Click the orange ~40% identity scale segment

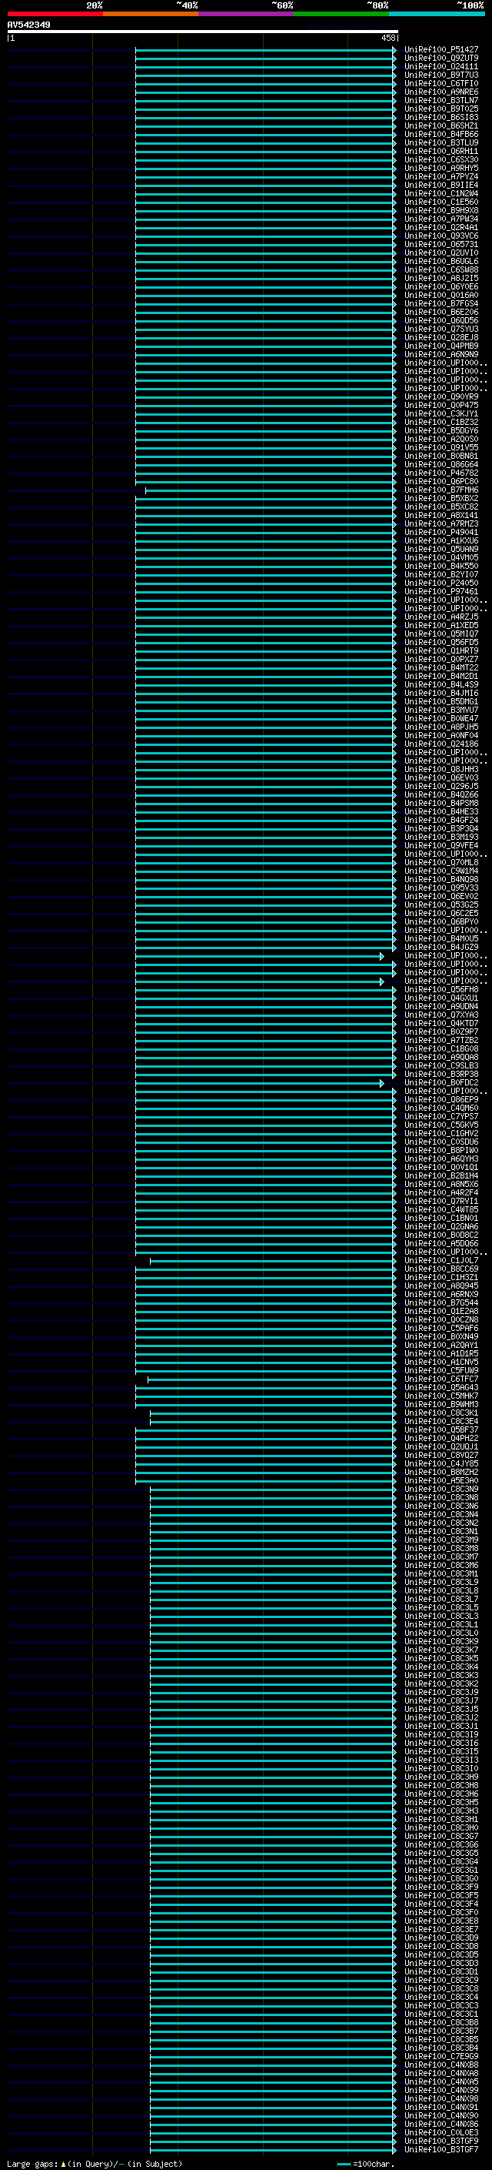[151, 14]
